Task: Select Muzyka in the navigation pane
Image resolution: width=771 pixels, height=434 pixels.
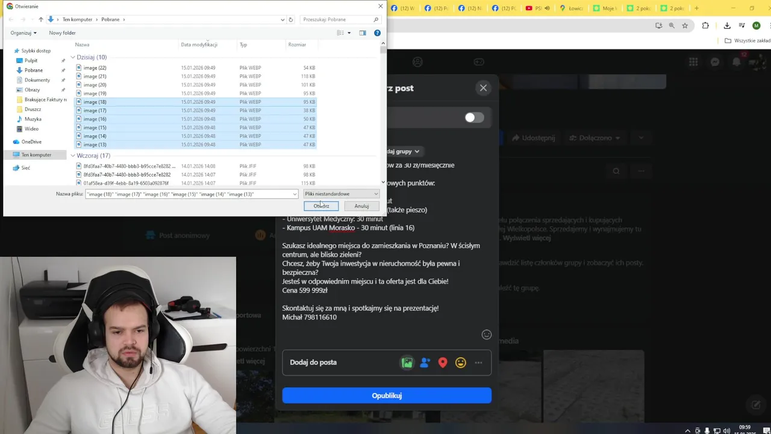Action: [x=33, y=119]
